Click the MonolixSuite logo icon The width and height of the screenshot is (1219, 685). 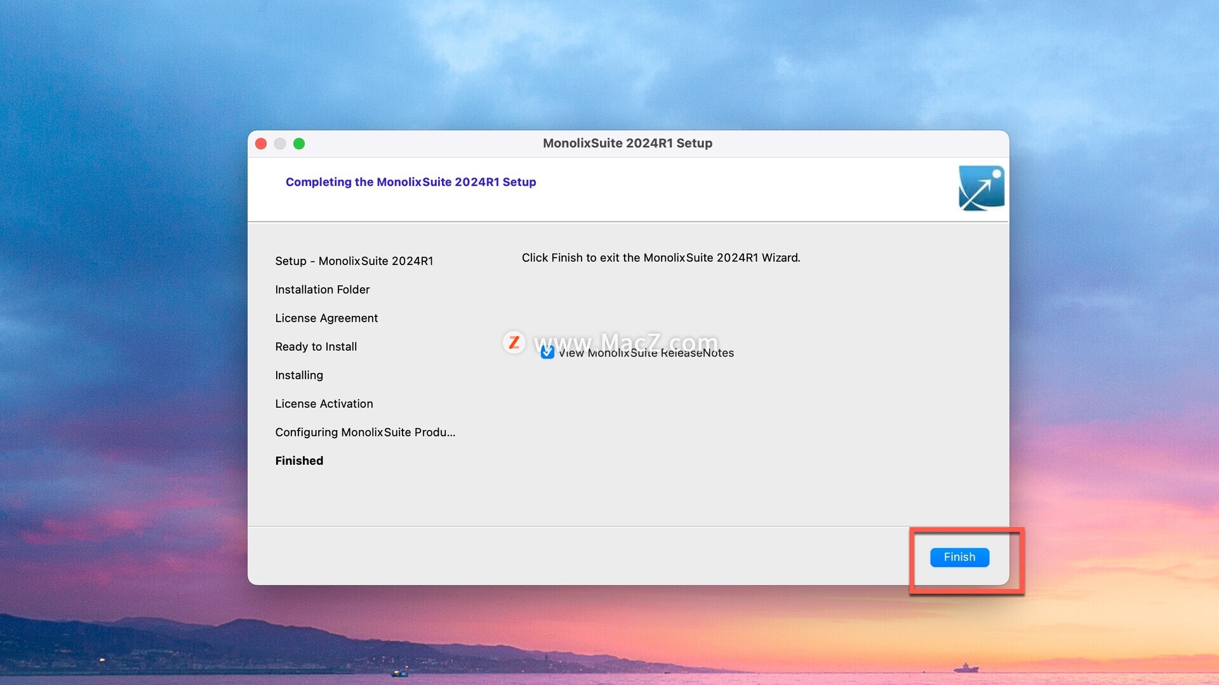click(x=981, y=188)
